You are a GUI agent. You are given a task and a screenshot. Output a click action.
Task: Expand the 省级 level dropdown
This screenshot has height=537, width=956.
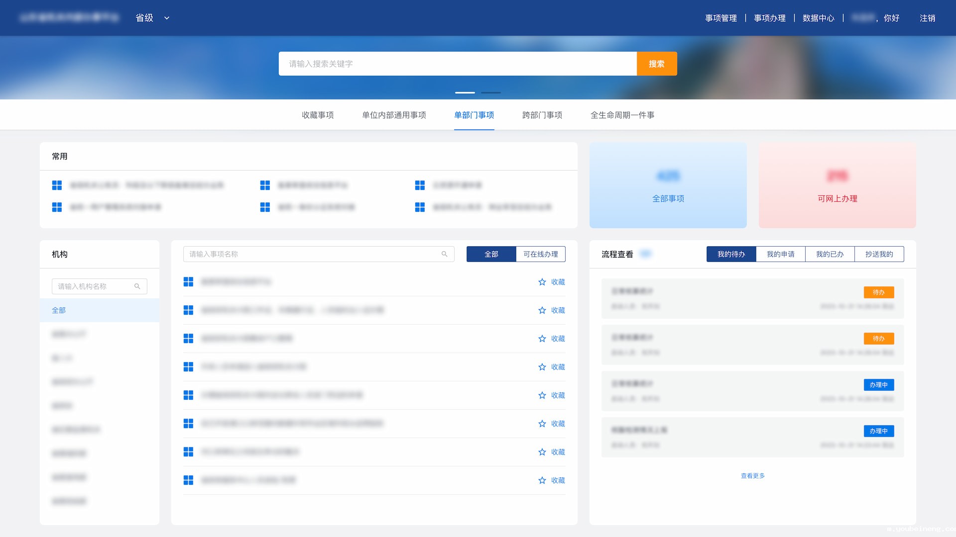144,18
